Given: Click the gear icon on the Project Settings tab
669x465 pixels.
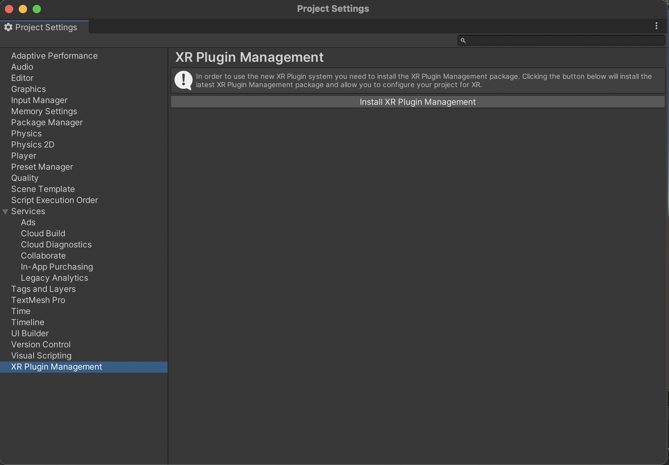Looking at the screenshot, I should click(8, 27).
